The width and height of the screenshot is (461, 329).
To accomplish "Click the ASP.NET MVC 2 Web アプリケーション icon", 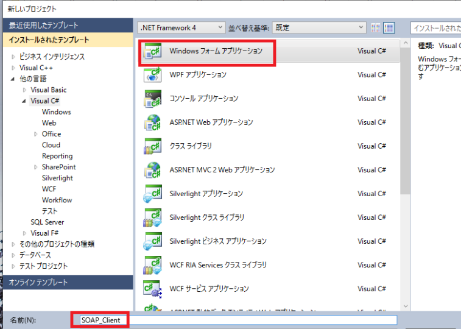I will tap(152, 170).
